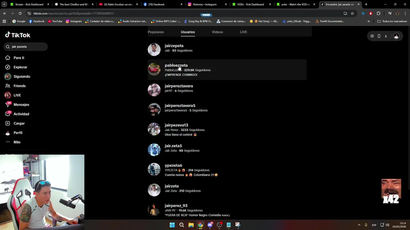Viewport: 410px width, 230px height.
Task: Click the taskbar volume icon
Action: click(387, 225)
